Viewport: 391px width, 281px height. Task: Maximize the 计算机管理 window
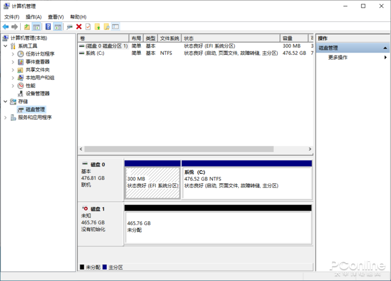(363, 6)
